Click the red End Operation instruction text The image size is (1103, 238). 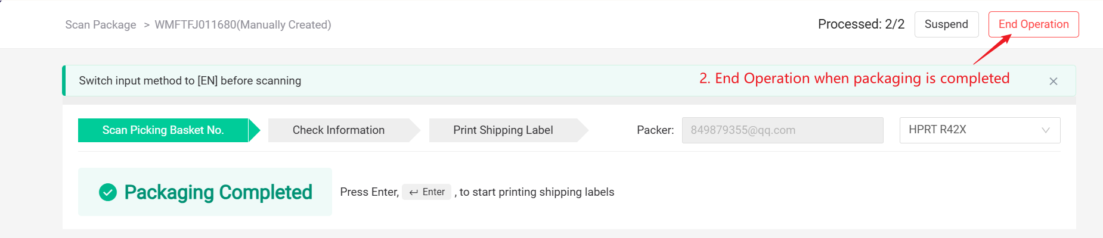pos(854,79)
